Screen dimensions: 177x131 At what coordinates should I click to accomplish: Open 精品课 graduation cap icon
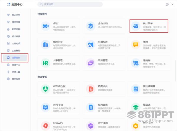pyautogui.click(x=136, y=107)
